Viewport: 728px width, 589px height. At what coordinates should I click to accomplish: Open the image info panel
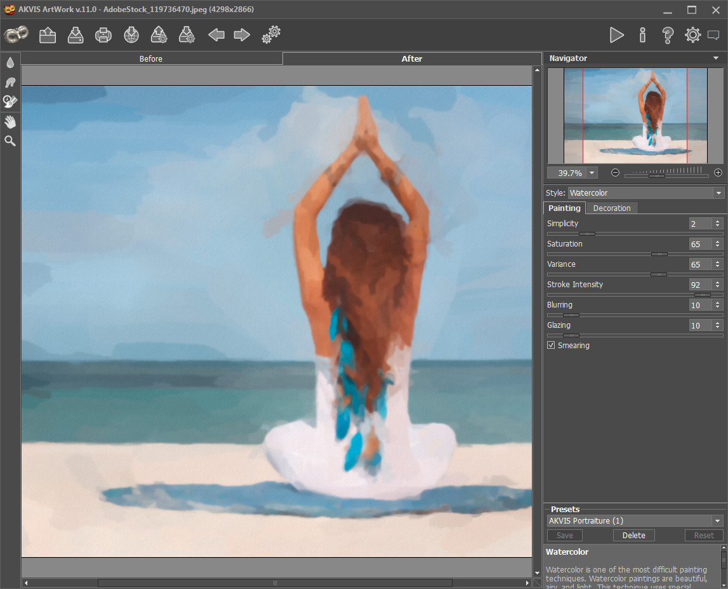(x=642, y=35)
